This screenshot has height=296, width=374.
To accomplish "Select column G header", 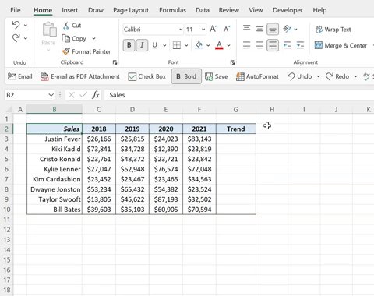I will click(236, 109).
